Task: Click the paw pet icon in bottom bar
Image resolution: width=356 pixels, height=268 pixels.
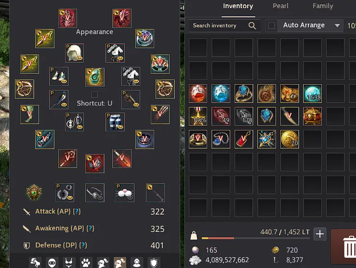Action: tap(86, 263)
